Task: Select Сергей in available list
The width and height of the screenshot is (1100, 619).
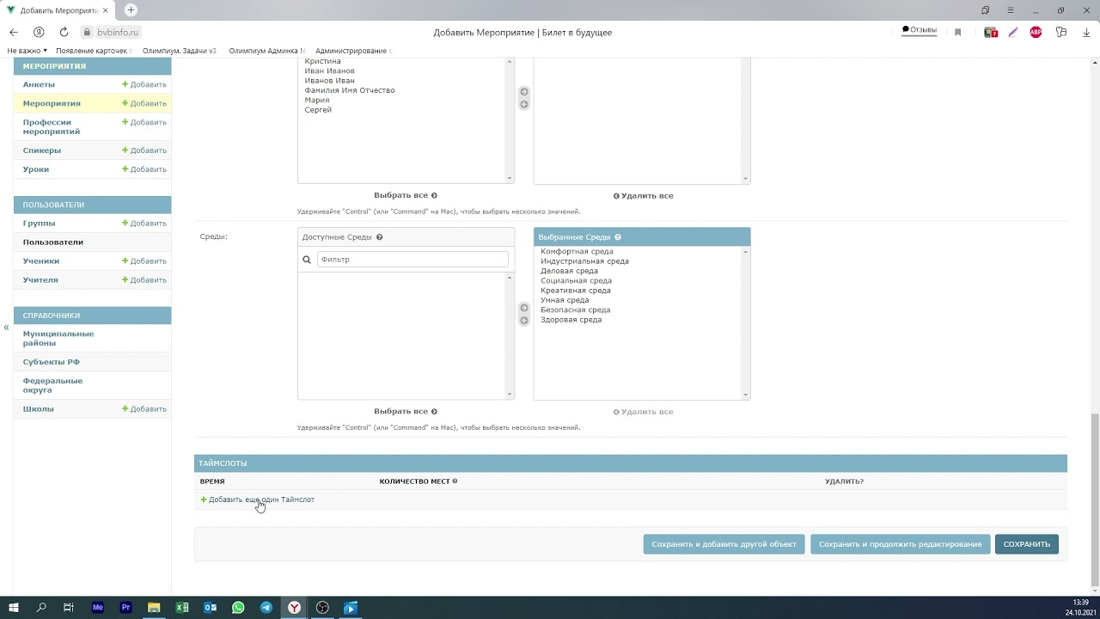Action: point(318,110)
